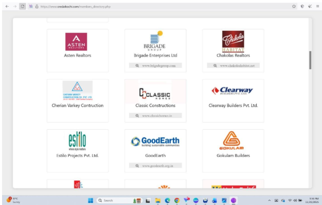Go back using the browser back arrow
The image size is (322, 205).
pyautogui.click(x=7, y=6)
